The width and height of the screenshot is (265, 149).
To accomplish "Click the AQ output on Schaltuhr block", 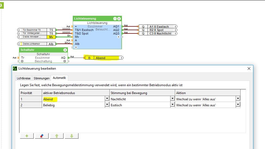I will point(63,58).
